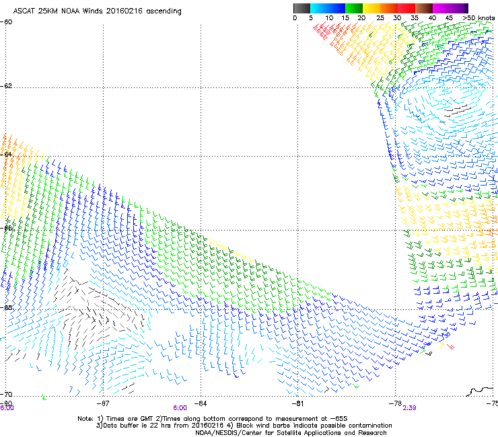Click the purple '2:39' swath time label
Viewport: 498px width, 437px height.
click(409, 408)
